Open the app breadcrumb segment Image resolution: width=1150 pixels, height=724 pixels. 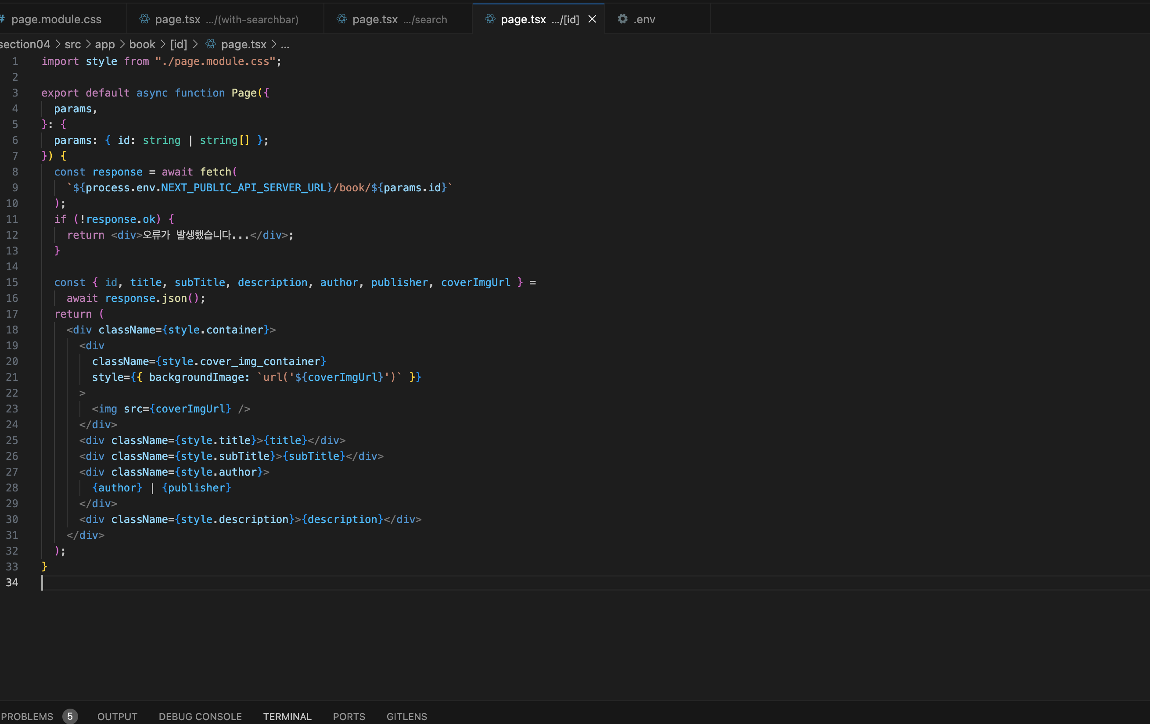[104, 44]
